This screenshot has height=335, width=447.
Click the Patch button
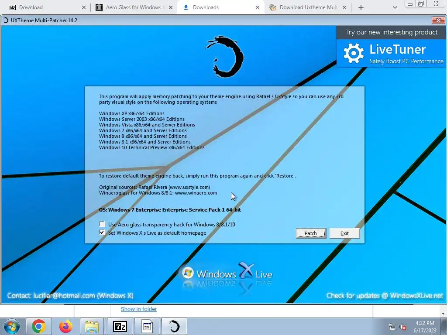click(311, 233)
